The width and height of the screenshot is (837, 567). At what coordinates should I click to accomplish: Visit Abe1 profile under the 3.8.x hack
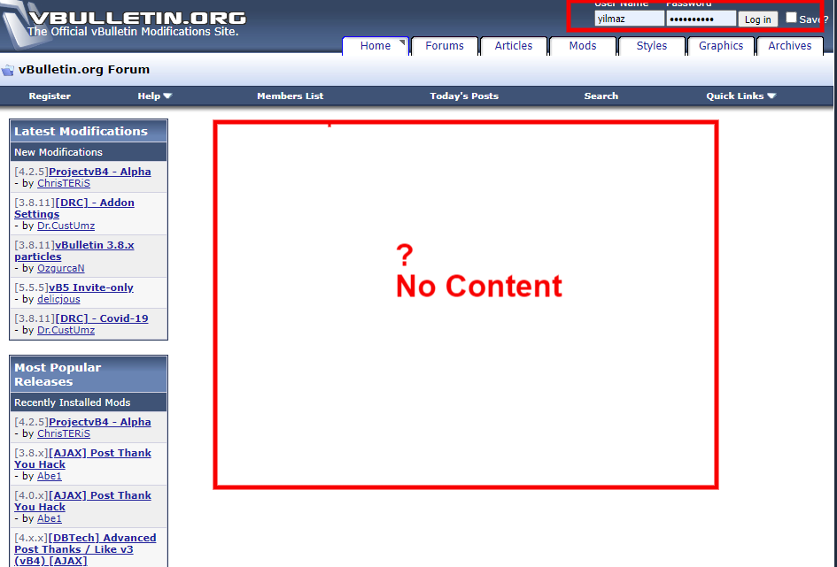coord(49,477)
